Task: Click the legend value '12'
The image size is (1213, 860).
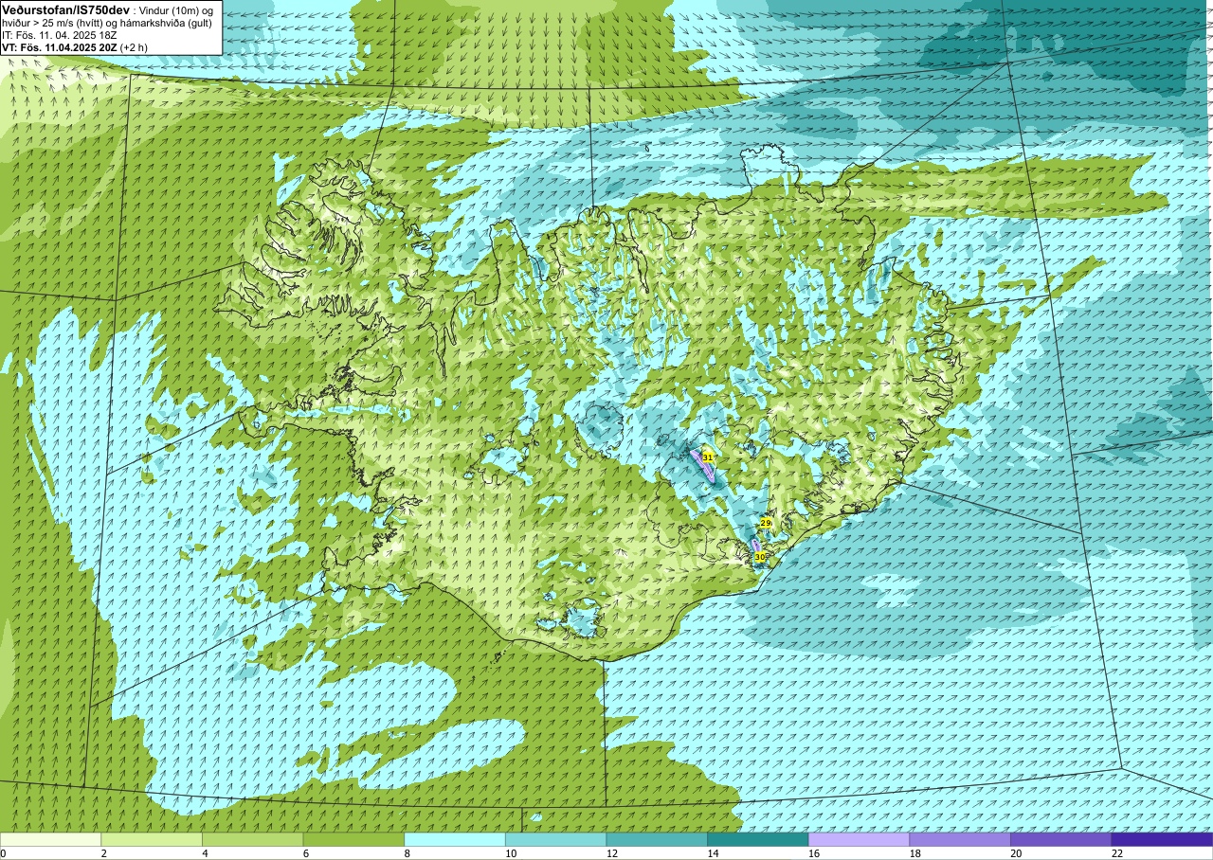Action: pyautogui.click(x=611, y=853)
